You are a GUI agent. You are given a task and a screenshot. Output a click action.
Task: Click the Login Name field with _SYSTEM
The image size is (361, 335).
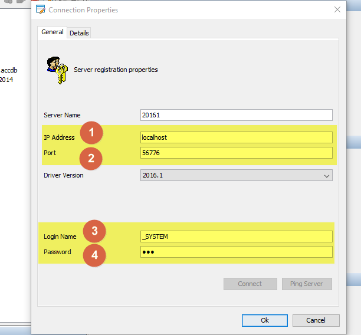(237, 237)
